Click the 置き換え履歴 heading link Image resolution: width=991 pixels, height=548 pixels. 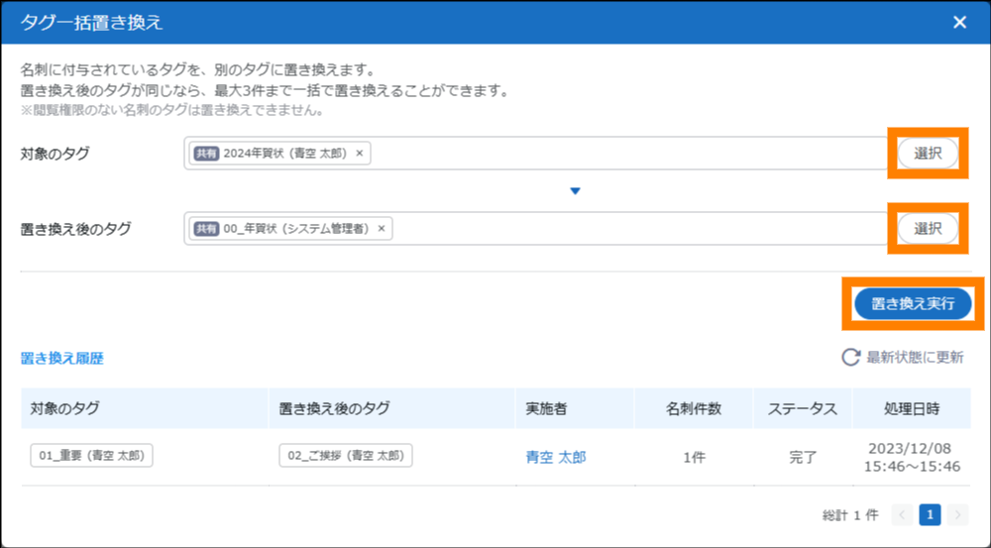tap(61, 359)
